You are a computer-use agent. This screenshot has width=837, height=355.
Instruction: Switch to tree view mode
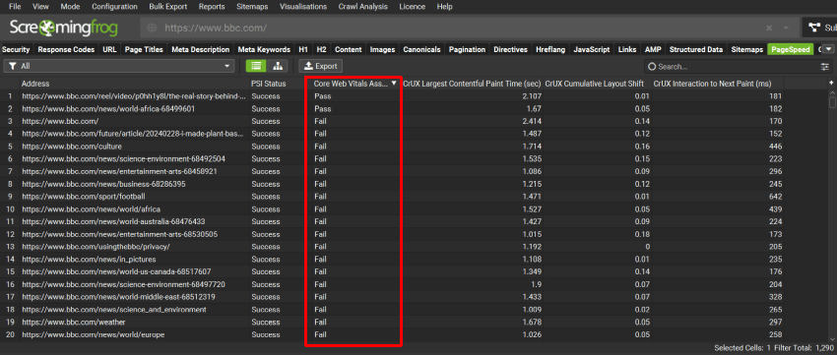pos(278,66)
